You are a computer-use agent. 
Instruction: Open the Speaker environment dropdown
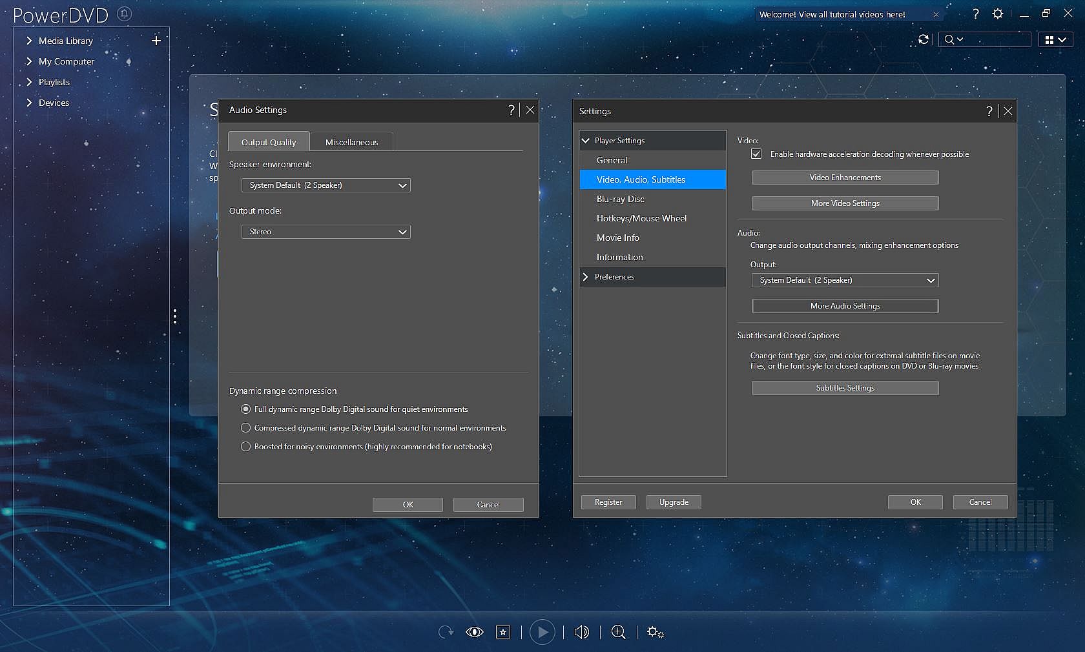[325, 185]
